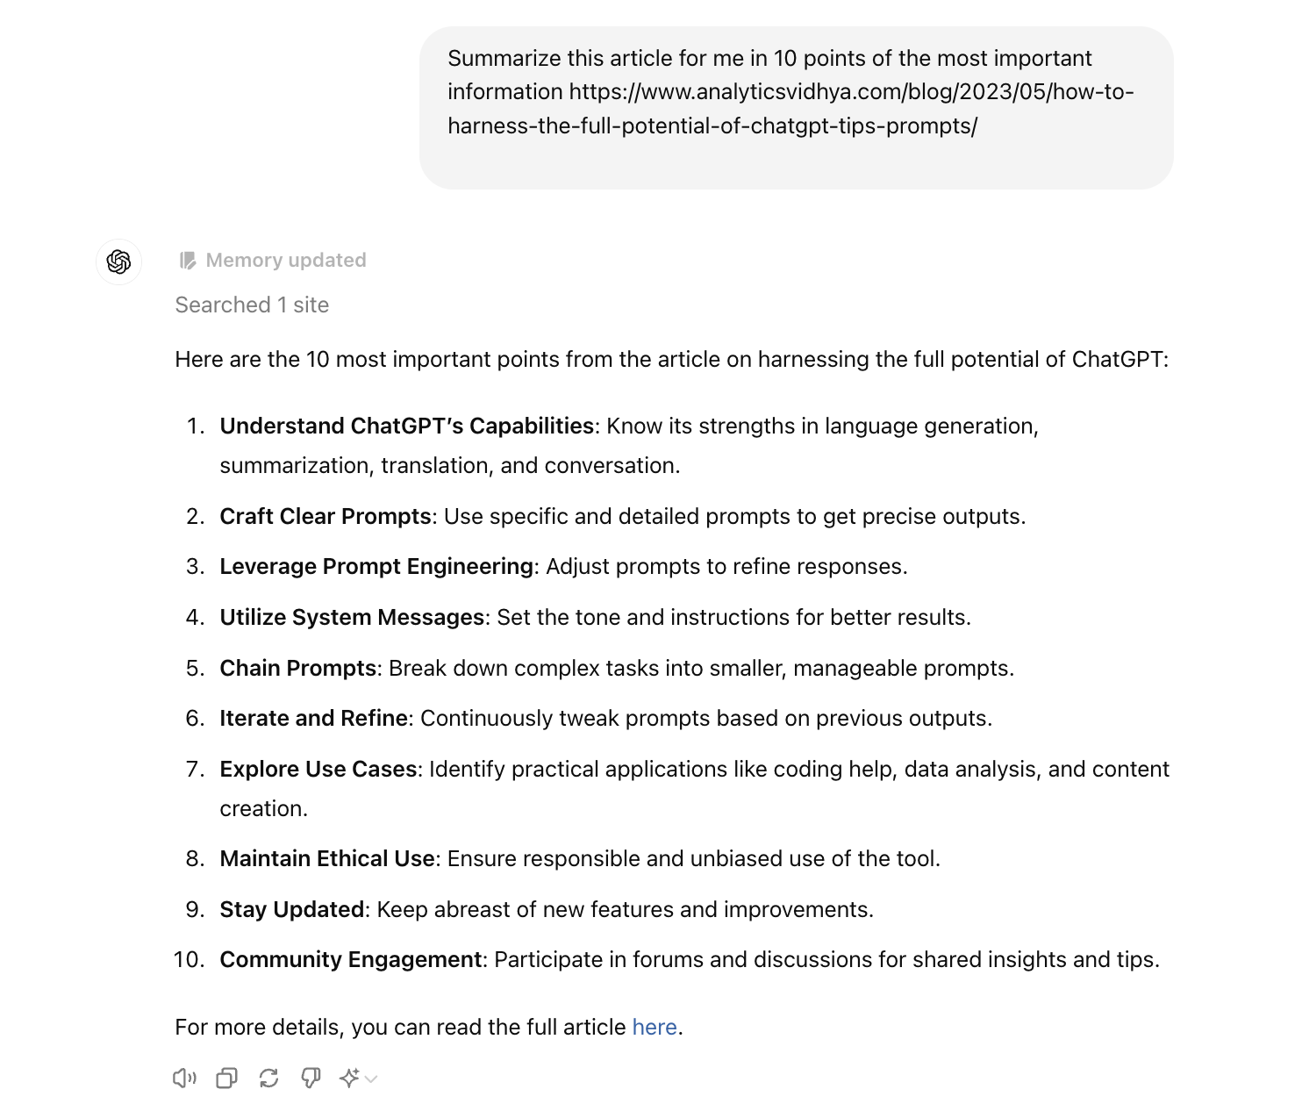The width and height of the screenshot is (1302, 1111).
Task: Select the user prompt message bubble
Action: [796, 108]
